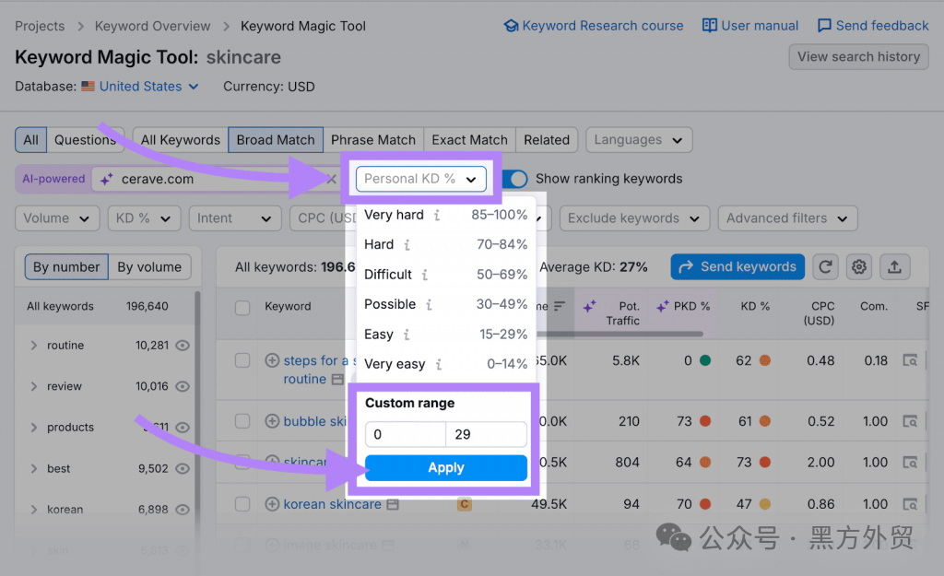
Task: Click custom range minimum field
Action: tap(406, 435)
